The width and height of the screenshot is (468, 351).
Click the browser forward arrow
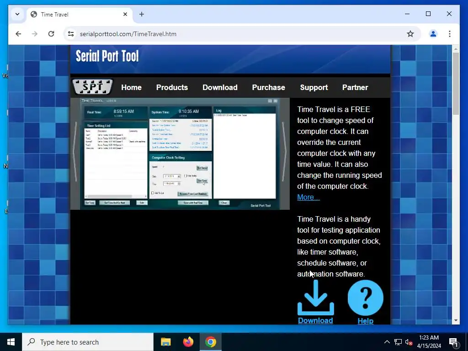pos(35,34)
